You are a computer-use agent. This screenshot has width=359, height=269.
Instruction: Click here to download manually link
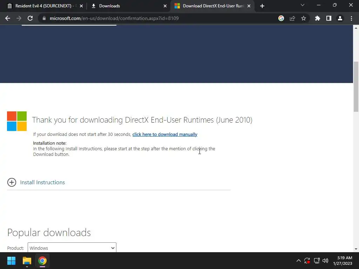coord(165,134)
